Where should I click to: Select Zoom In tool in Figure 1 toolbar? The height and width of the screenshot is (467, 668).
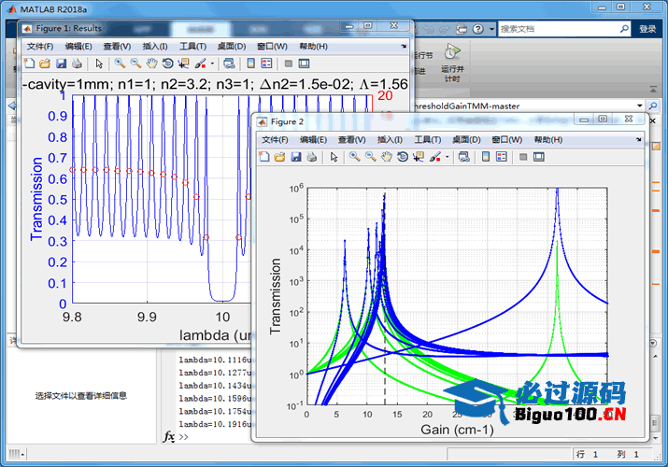pyautogui.click(x=120, y=64)
